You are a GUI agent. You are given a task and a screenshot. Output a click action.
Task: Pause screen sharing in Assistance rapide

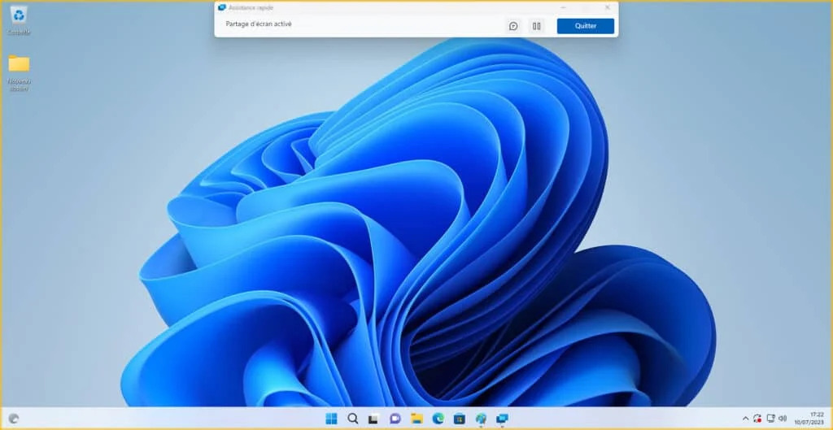click(537, 26)
